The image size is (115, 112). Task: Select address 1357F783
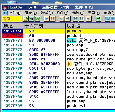(13, 64)
